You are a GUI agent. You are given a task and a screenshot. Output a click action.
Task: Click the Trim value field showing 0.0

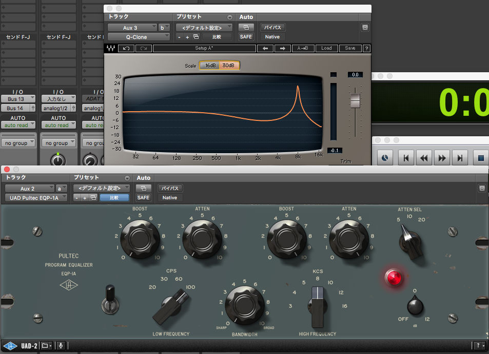coord(355,75)
